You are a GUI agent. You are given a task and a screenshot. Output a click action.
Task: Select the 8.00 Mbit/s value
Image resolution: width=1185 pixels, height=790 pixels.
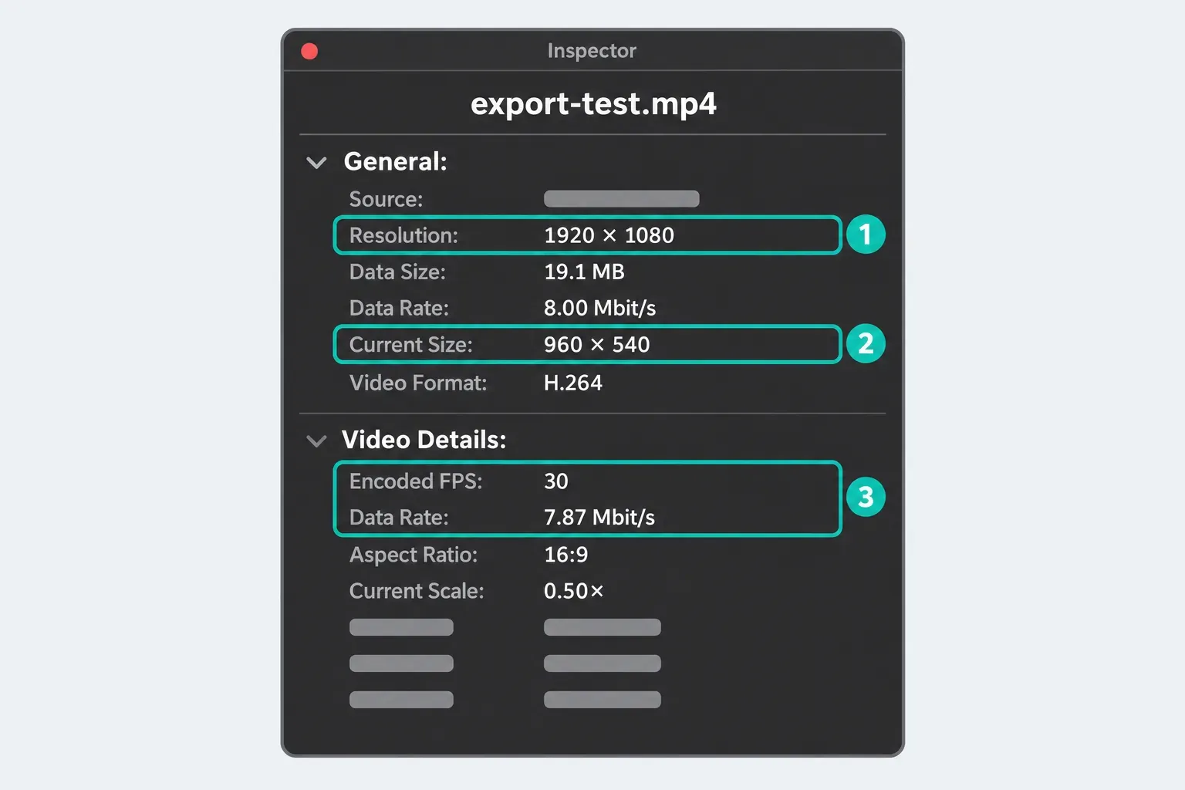point(599,308)
